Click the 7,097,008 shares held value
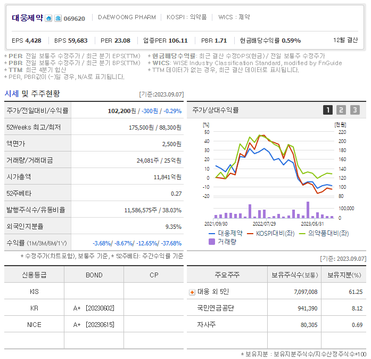The width and height of the screenshot is (371, 359). coord(306,292)
